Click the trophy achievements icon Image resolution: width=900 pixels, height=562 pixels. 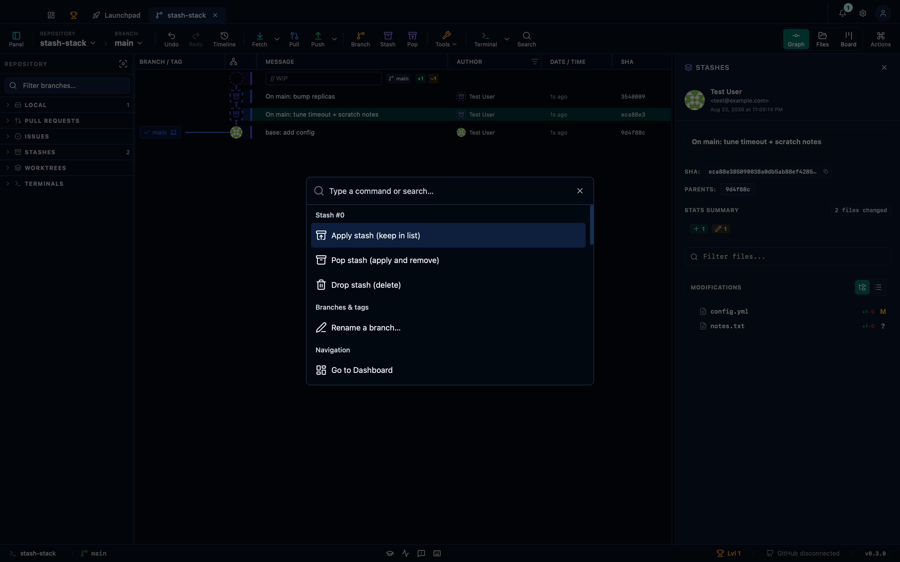(x=74, y=15)
